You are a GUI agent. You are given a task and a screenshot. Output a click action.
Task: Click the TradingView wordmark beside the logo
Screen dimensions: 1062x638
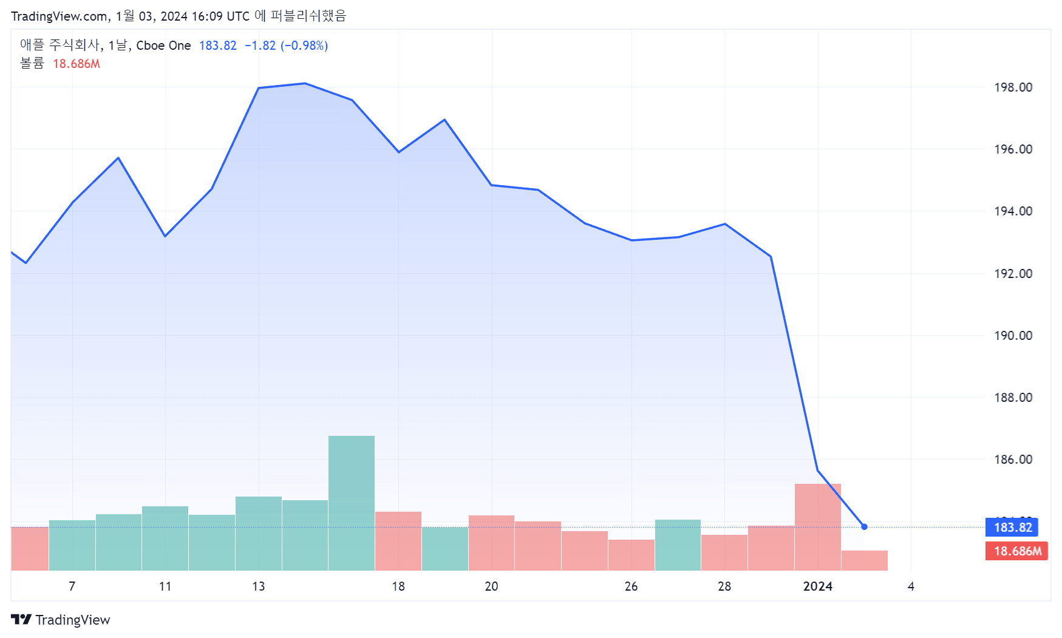pyautogui.click(x=73, y=620)
